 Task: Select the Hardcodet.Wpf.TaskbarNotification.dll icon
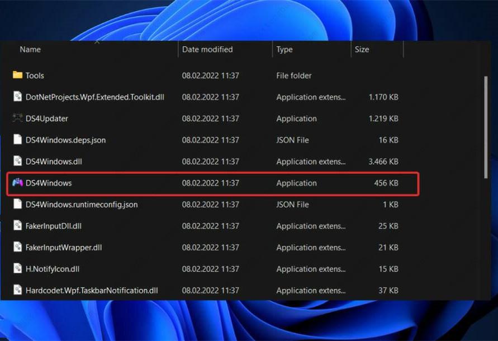tap(17, 290)
